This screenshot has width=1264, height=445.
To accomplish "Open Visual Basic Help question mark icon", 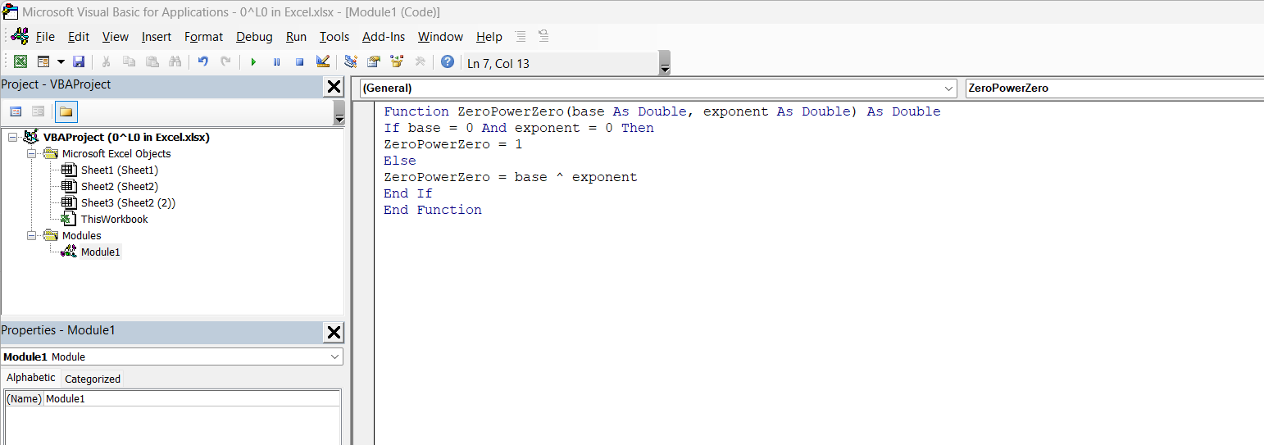I will click(x=448, y=62).
